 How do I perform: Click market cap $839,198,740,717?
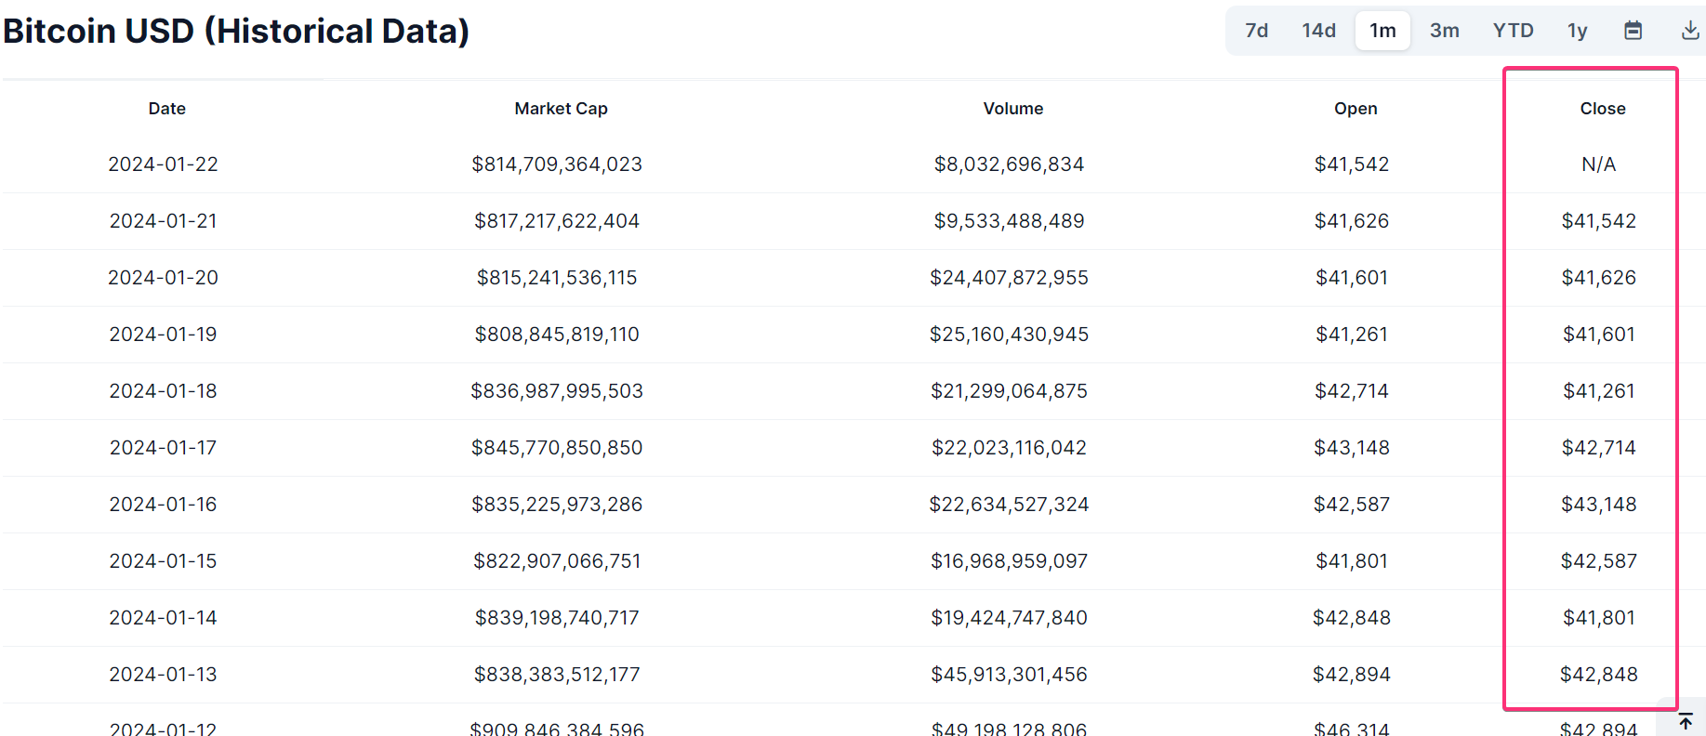tap(557, 618)
